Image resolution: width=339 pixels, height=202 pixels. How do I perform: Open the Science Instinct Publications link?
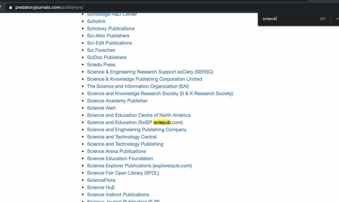click(118, 194)
